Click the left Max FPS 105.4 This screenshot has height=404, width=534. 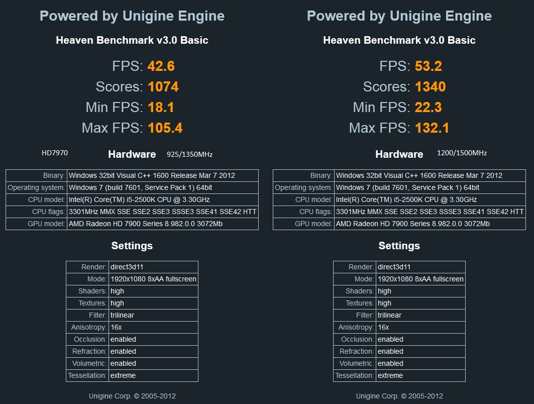(165, 128)
